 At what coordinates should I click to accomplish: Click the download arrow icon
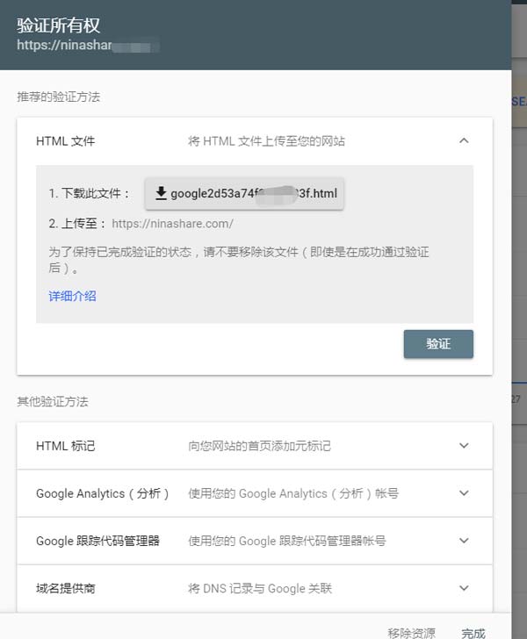[161, 193]
